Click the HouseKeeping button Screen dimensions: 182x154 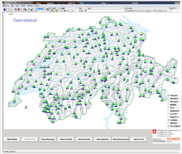[x=48, y=139]
